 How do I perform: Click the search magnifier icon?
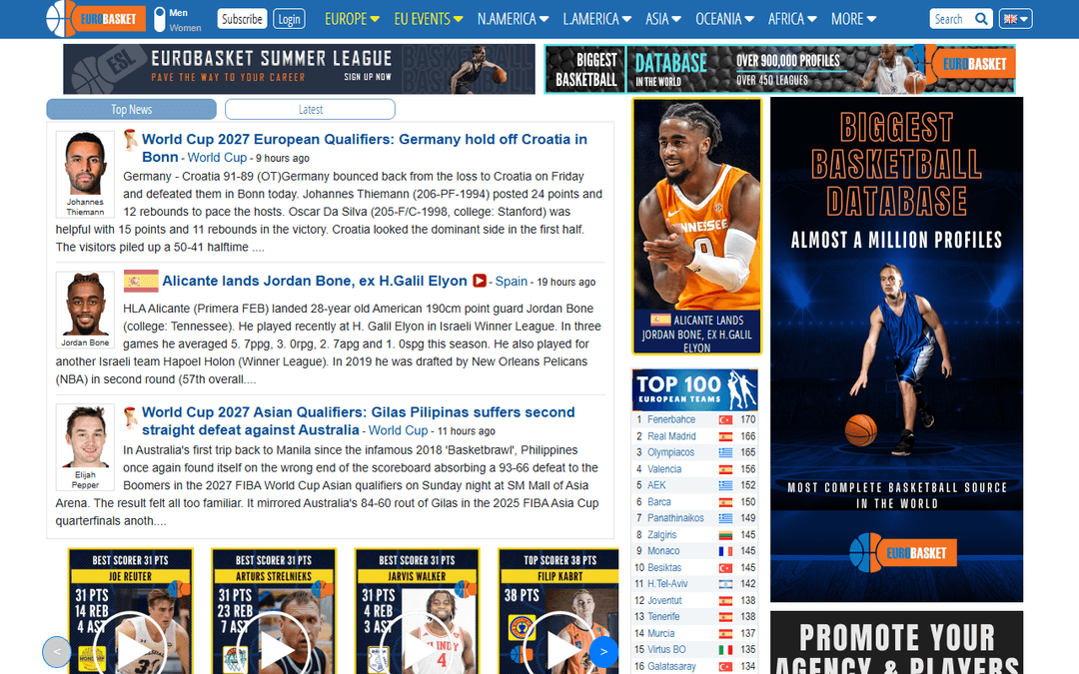tap(981, 19)
